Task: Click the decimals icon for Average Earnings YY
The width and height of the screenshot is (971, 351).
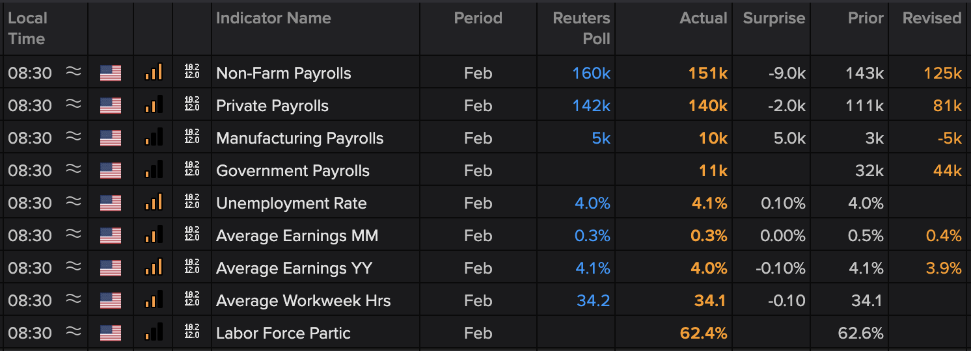Action: coord(192,268)
